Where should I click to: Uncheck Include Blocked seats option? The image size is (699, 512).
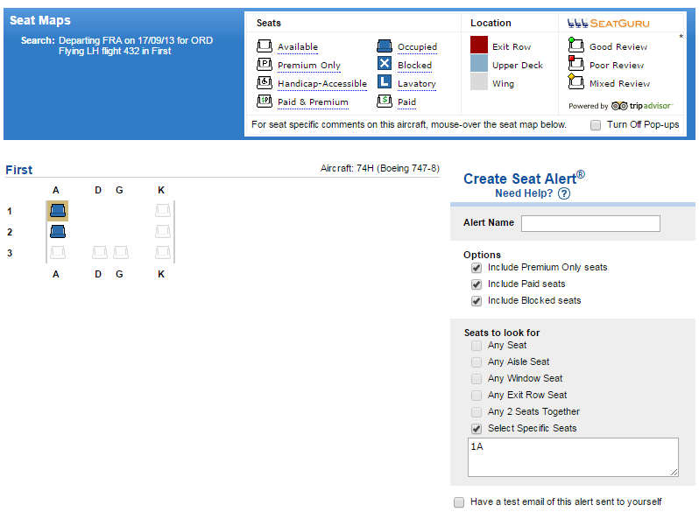(477, 301)
